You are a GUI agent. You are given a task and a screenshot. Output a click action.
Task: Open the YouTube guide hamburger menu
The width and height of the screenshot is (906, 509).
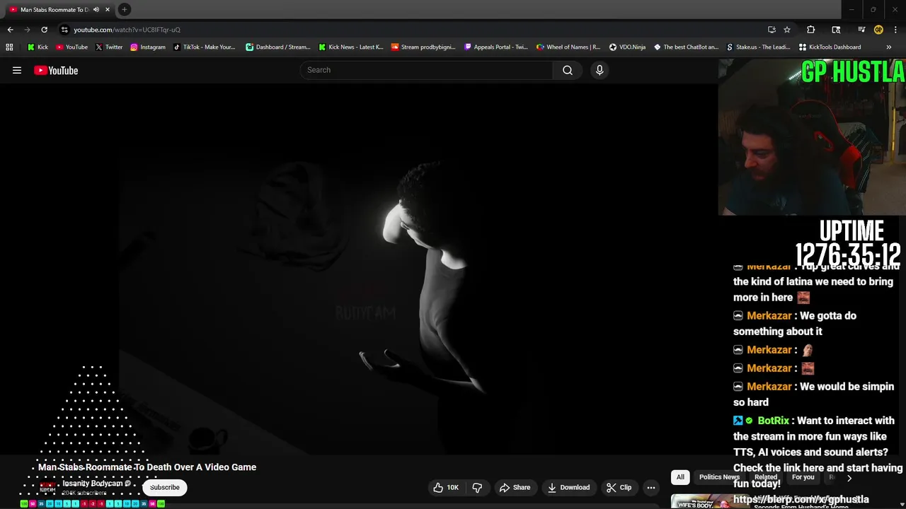pos(17,70)
